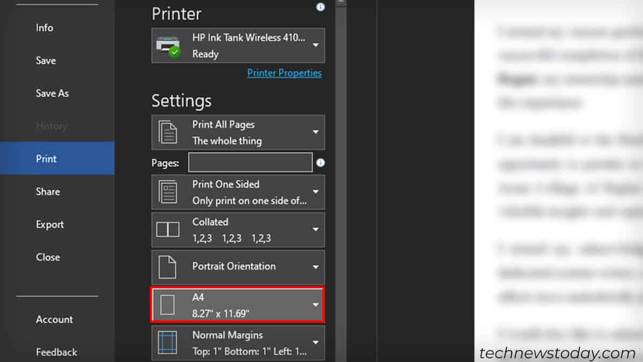Viewport: 643px width, 362px height.
Task: Click the Collated two-page icon
Action: click(x=168, y=230)
